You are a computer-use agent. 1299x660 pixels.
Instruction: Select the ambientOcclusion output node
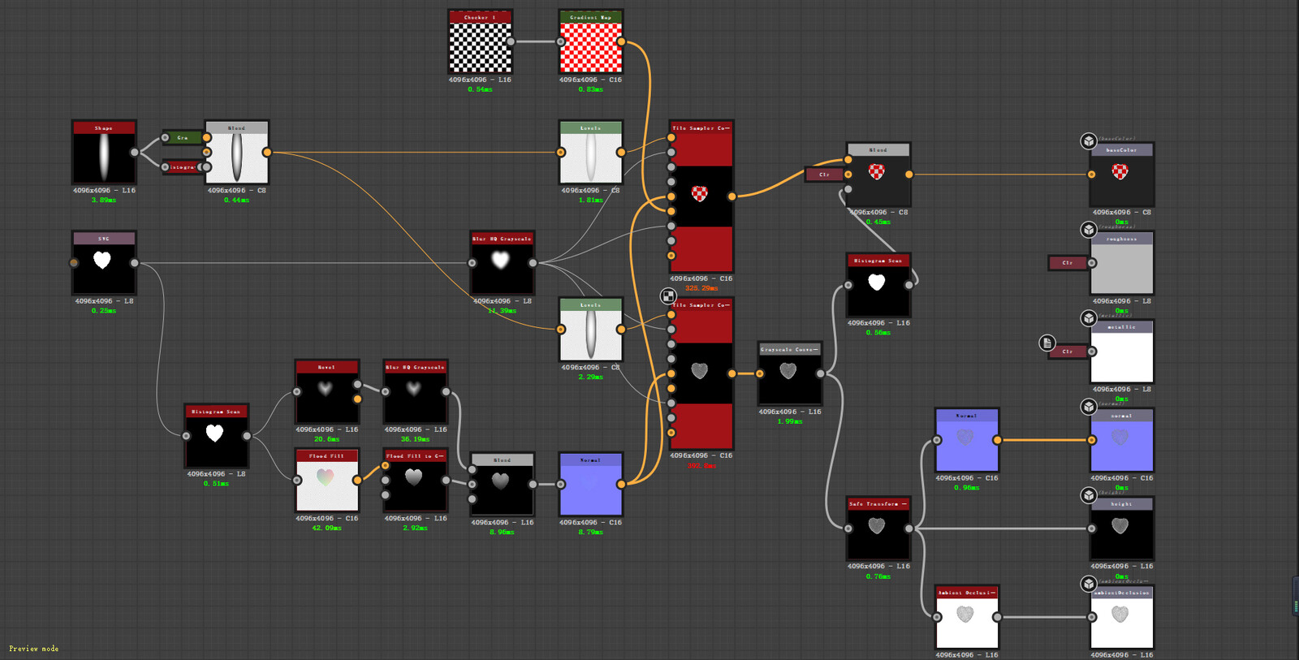pos(1121,617)
